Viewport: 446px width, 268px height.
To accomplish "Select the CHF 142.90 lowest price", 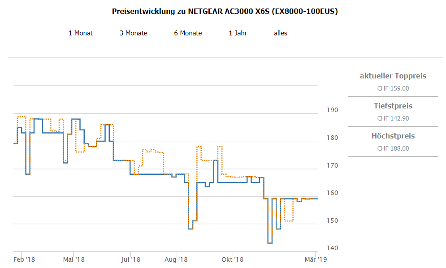I will pyautogui.click(x=393, y=118).
